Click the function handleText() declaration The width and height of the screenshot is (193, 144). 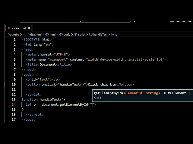point(44,100)
